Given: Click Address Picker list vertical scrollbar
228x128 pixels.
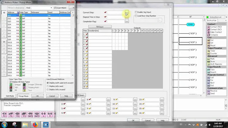Looking at the screenshot, I should click(73, 44).
